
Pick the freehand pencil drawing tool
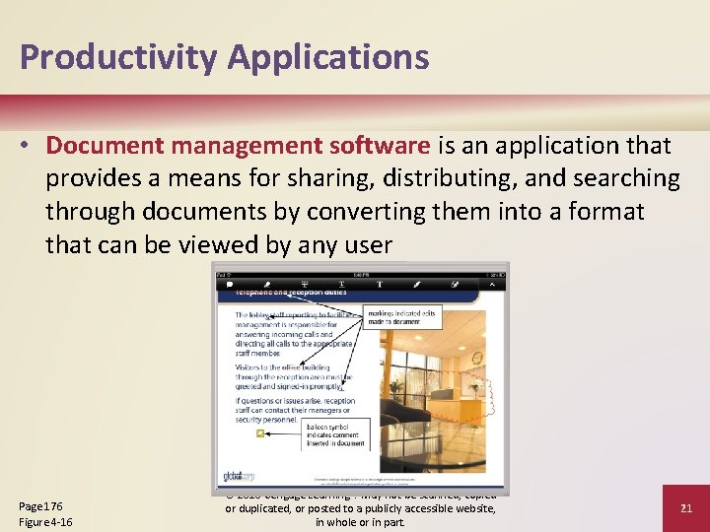tap(417, 285)
